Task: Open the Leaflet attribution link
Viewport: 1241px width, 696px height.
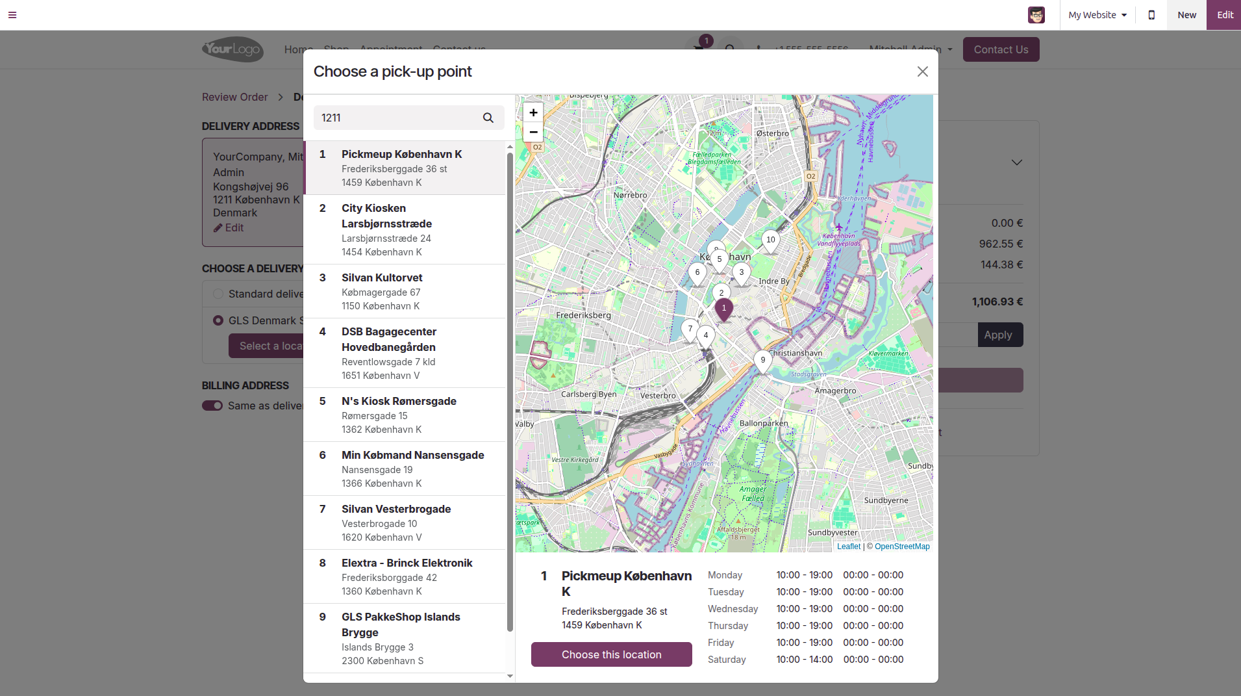Action: pyautogui.click(x=848, y=547)
